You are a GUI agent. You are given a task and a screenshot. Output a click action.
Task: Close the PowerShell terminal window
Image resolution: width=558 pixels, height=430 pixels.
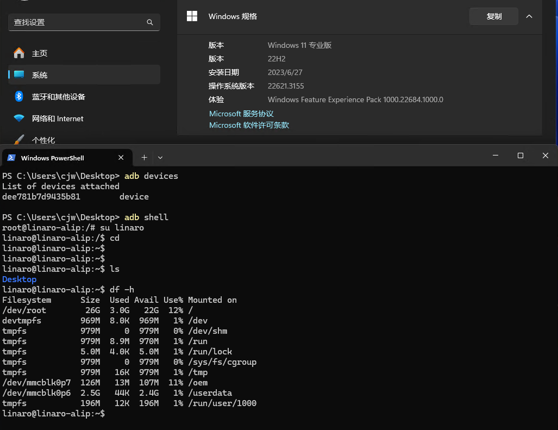(x=545, y=155)
